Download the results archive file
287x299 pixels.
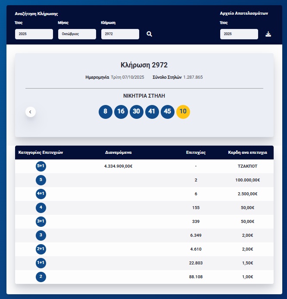(x=268, y=34)
